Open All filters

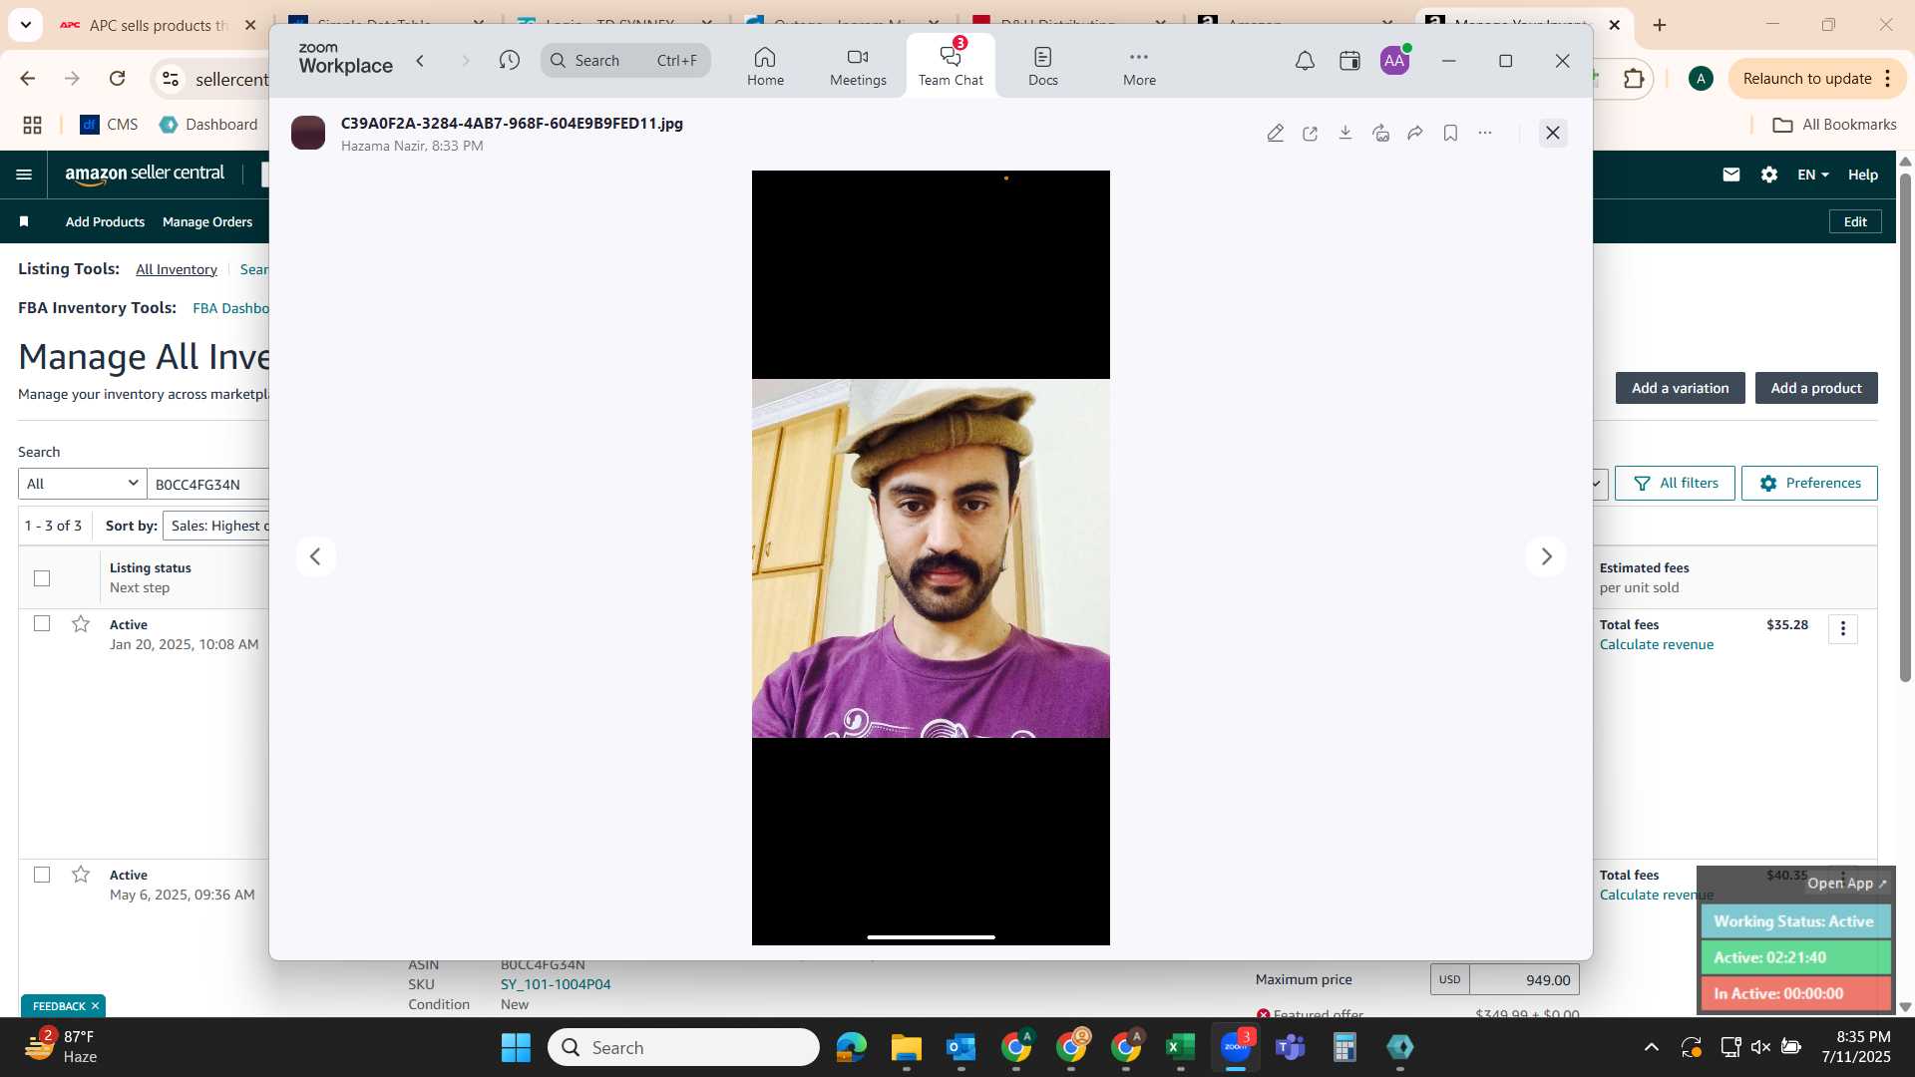tap(1675, 483)
